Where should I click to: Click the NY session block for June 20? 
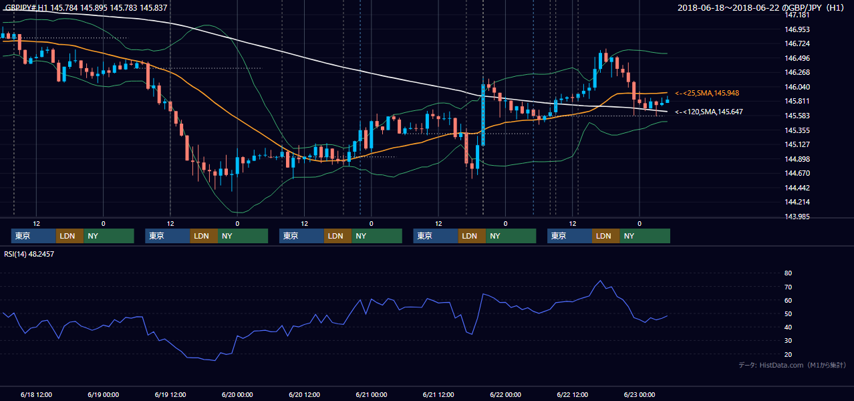pos(377,236)
